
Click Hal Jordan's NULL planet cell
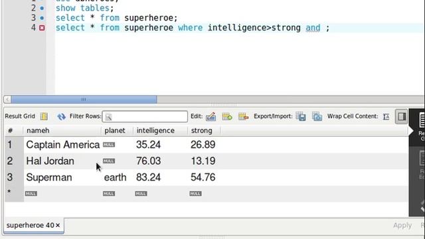(x=109, y=161)
